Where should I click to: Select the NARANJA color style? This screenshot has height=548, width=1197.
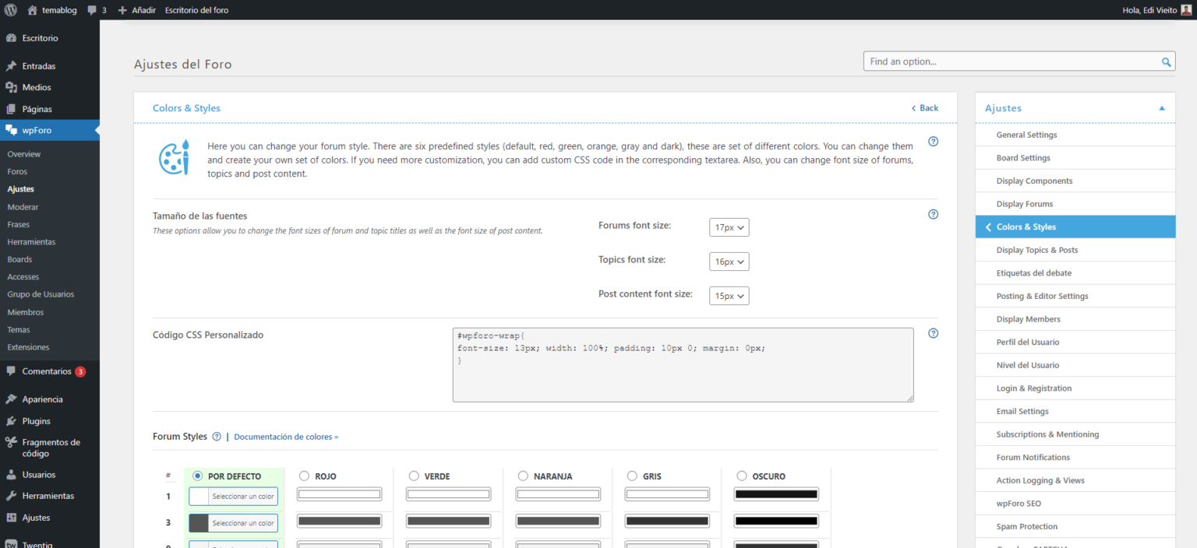[x=522, y=476]
